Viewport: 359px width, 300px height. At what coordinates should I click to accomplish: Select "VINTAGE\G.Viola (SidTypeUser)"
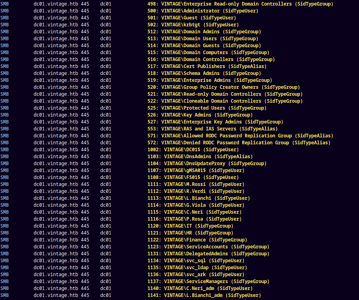204,205
